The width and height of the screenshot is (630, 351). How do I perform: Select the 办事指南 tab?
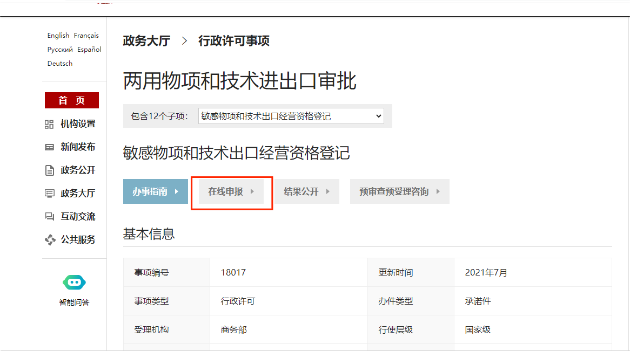tap(150, 191)
